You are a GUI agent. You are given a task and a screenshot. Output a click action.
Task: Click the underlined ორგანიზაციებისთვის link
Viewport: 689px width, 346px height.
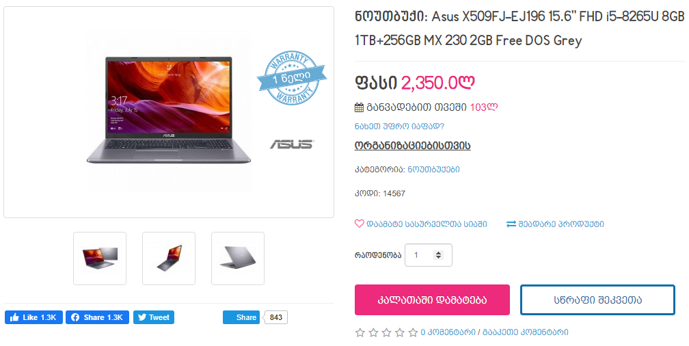click(413, 146)
